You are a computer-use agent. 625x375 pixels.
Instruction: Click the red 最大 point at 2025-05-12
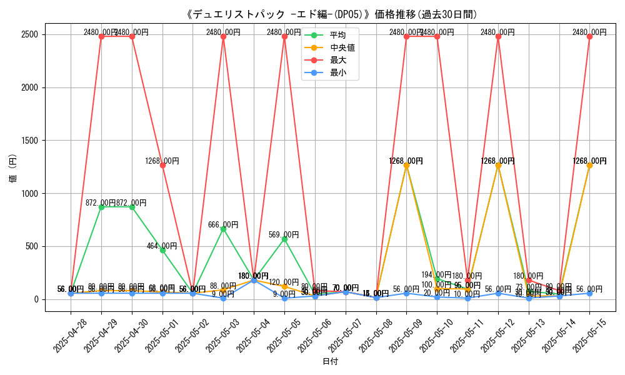498,37
